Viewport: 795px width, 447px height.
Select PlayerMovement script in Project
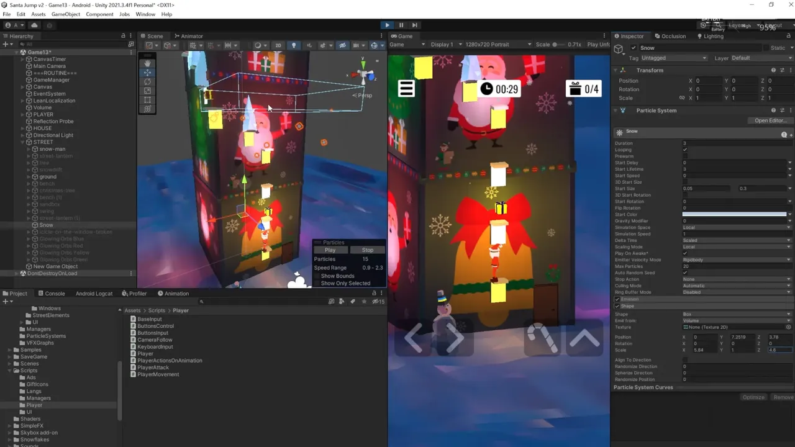click(158, 374)
